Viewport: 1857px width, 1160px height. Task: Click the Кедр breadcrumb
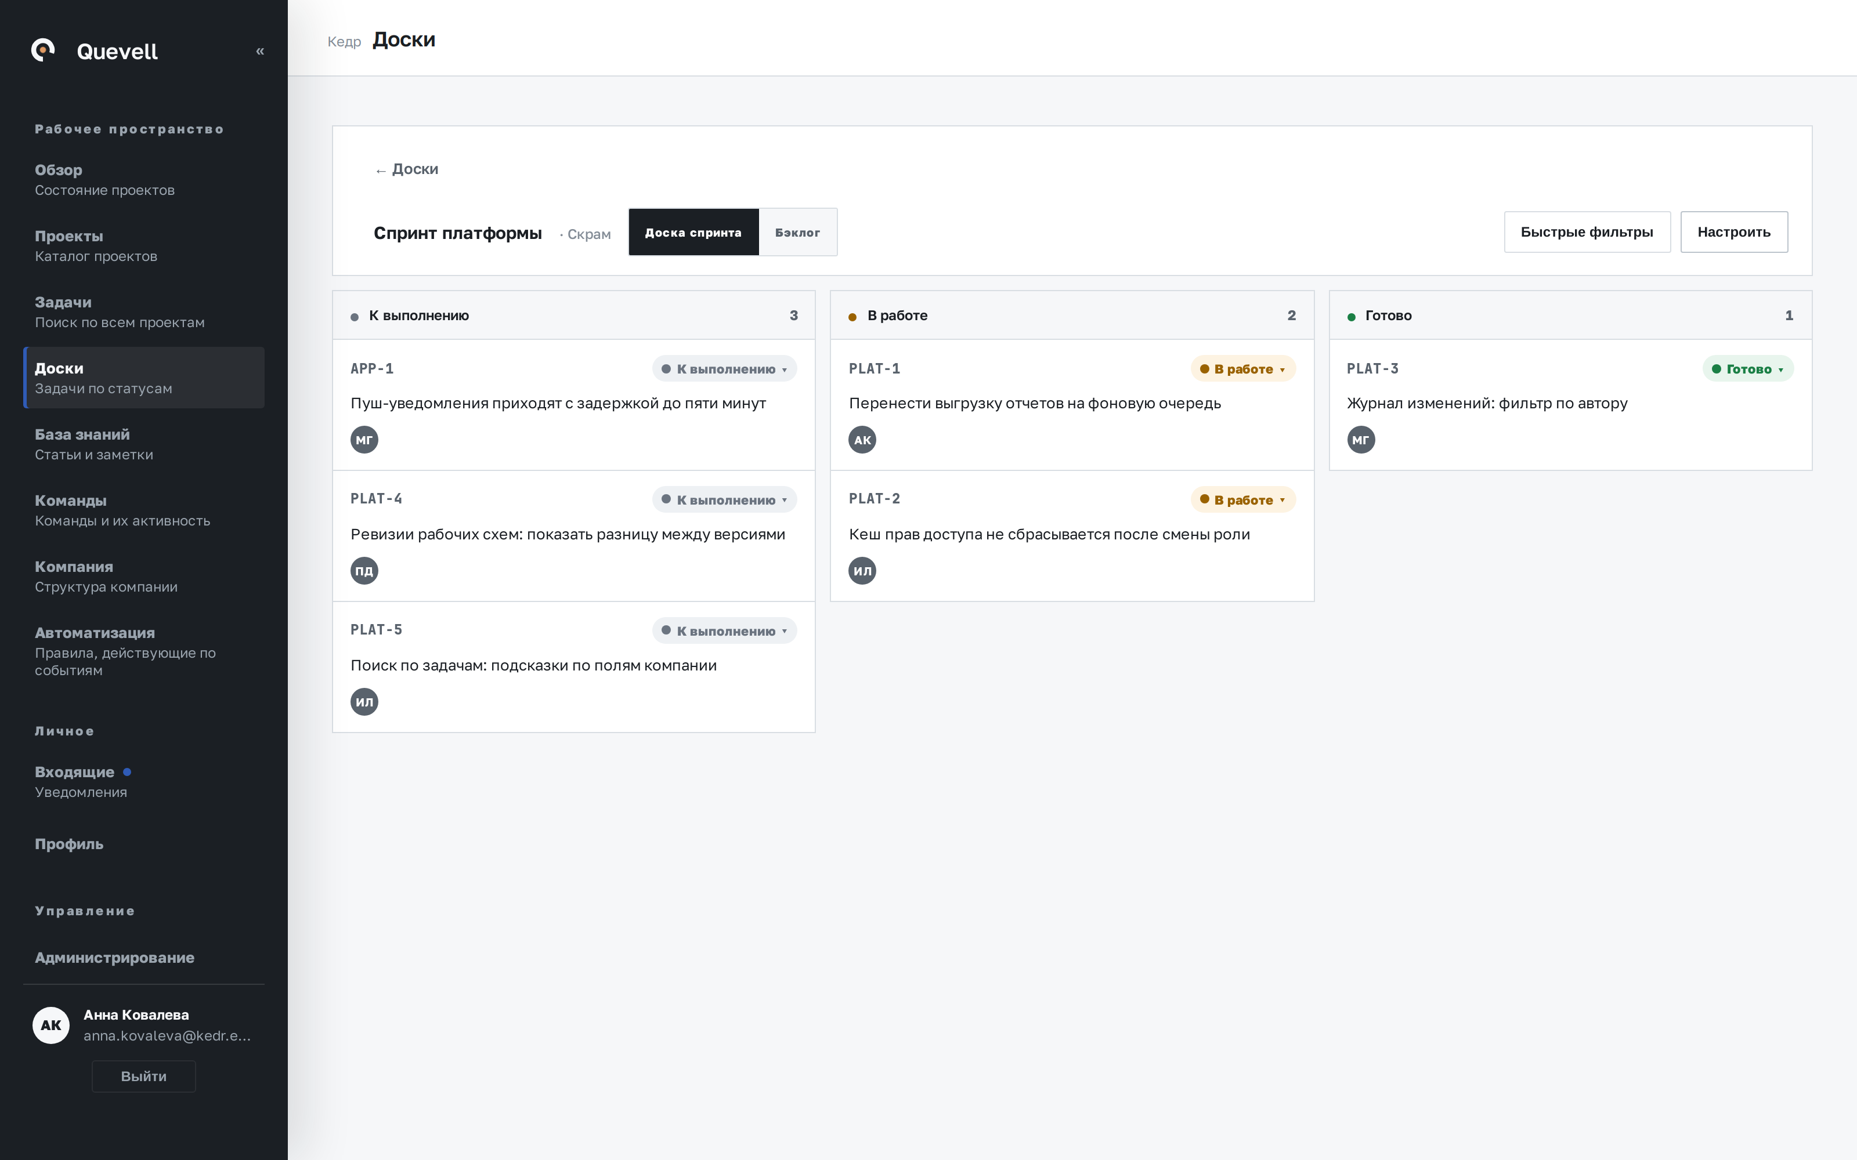click(x=344, y=41)
